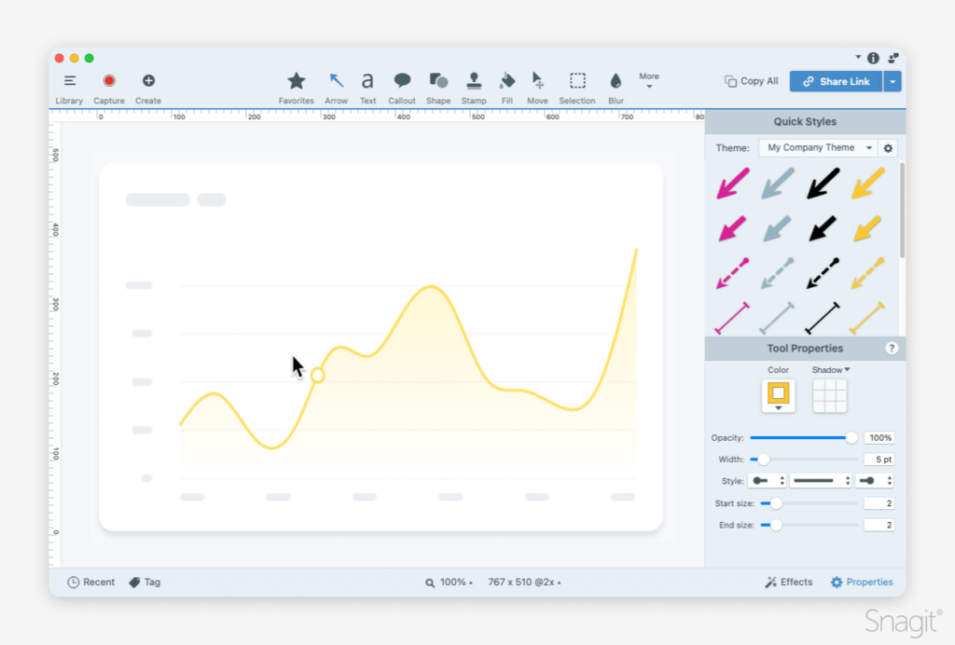
Task: Start a new Capture
Action: [x=109, y=88]
